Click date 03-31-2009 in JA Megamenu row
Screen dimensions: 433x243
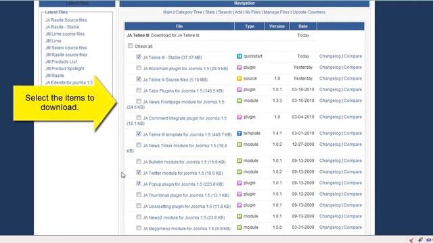point(303,227)
